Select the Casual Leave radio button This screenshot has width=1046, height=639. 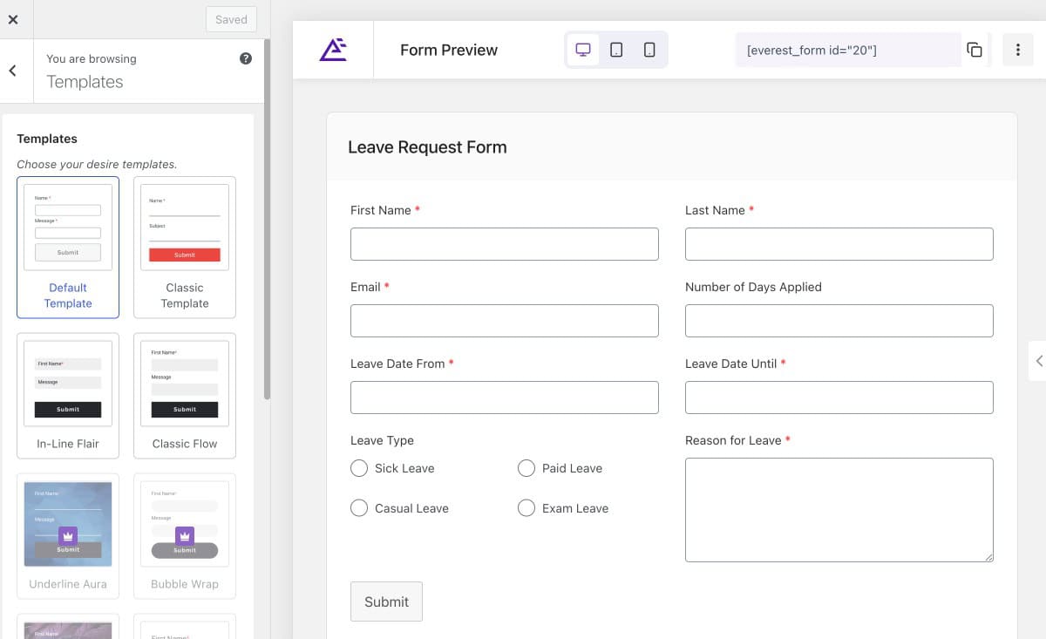tap(359, 508)
